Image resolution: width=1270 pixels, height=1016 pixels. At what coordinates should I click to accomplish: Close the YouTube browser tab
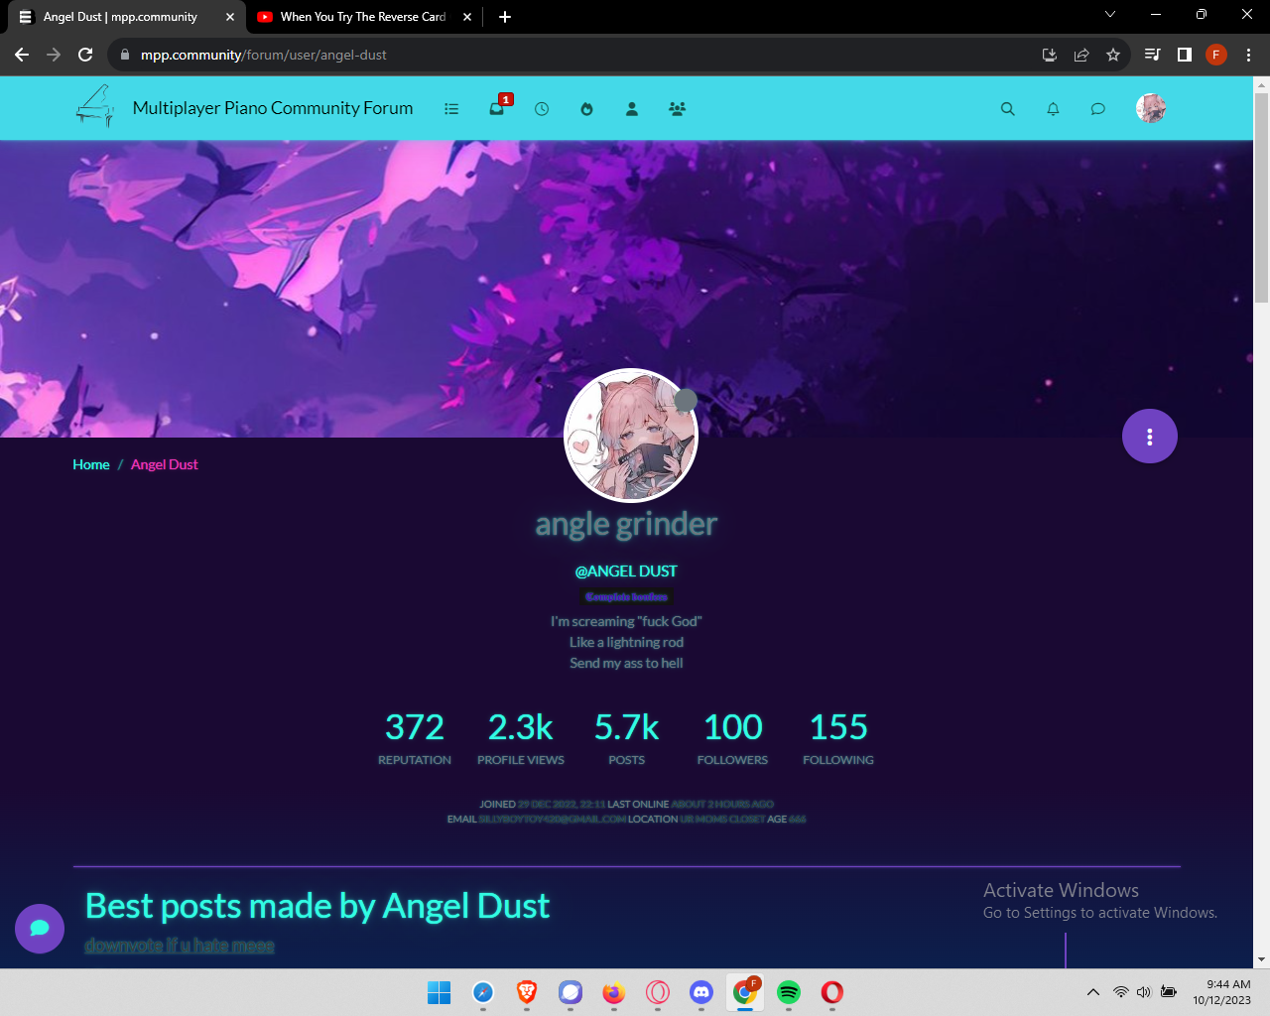point(467,17)
